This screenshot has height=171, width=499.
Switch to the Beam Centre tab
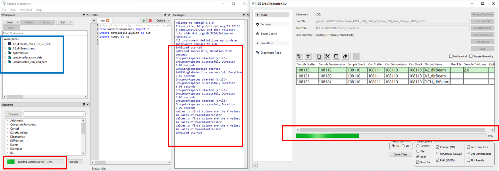click(x=269, y=34)
